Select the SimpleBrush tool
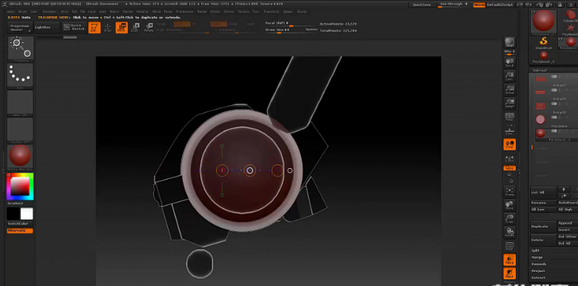This screenshot has height=286, width=578. tap(543, 42)
